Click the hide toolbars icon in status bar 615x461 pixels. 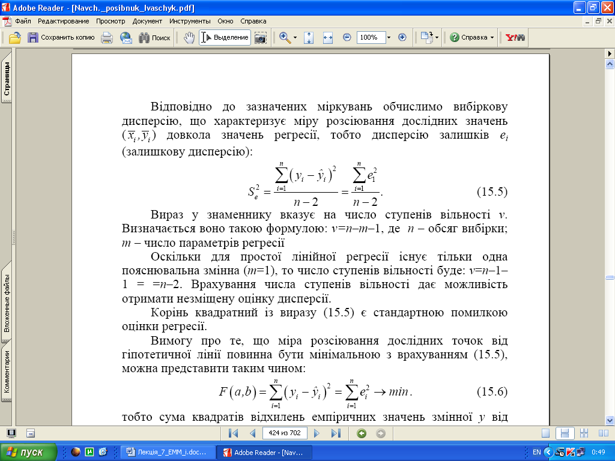(x=31, y=433)
